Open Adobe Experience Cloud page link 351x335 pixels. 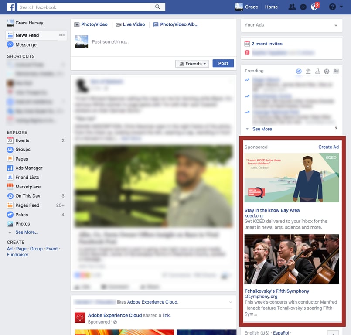[115, 315]
